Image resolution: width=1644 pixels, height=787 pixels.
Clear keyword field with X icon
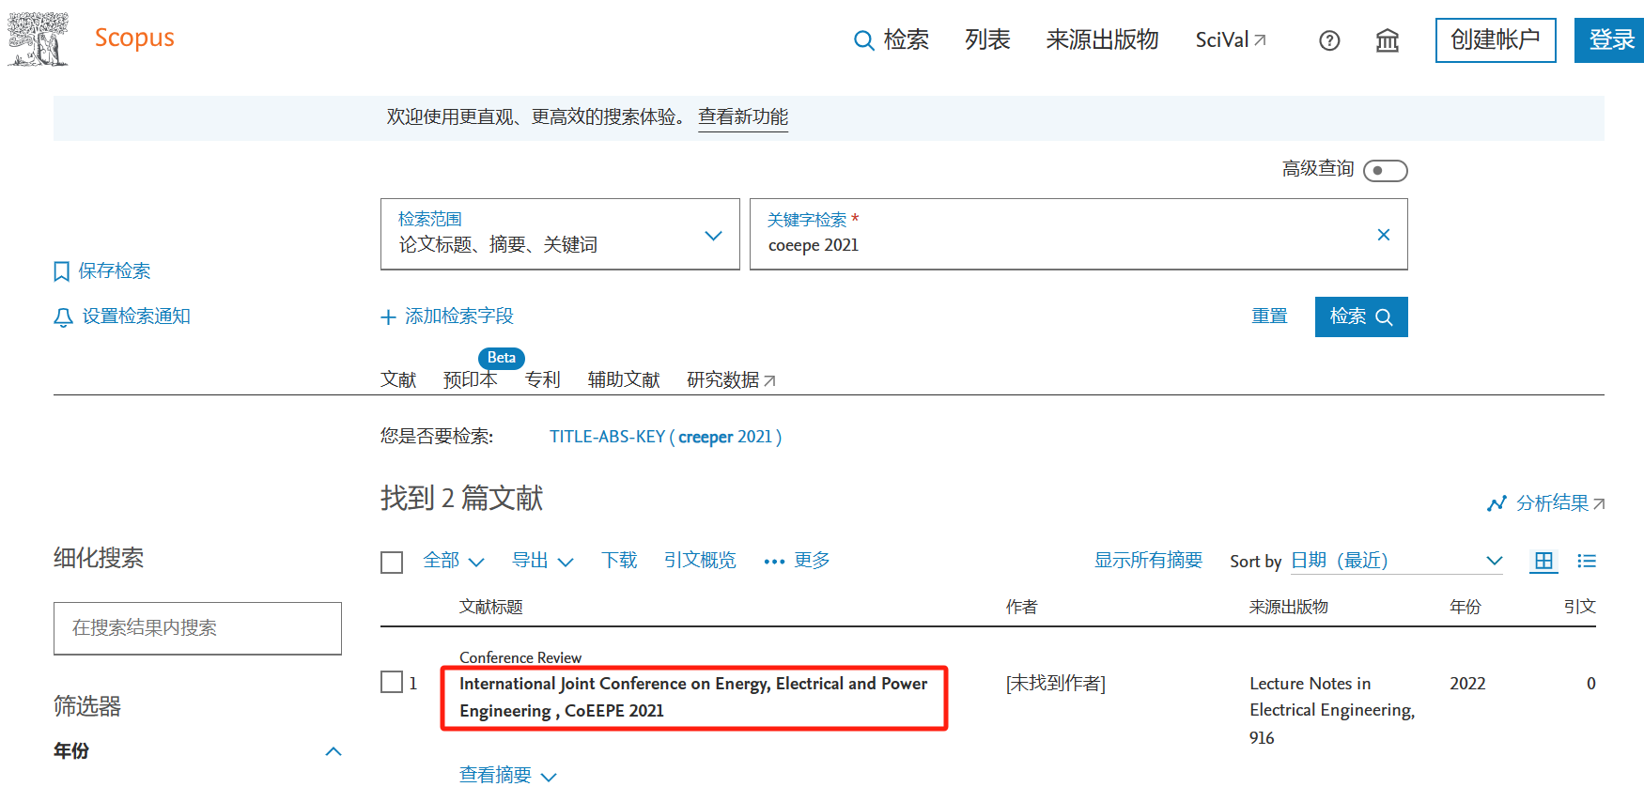[x=1383, y=235]
